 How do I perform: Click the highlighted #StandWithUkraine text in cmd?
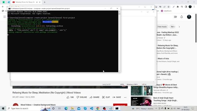coord(50,22)
